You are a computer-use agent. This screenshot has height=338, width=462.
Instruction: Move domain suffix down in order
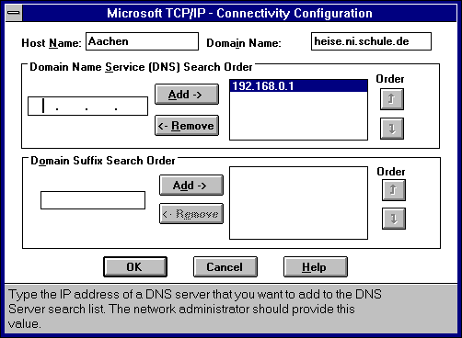[x=394, y=219]
